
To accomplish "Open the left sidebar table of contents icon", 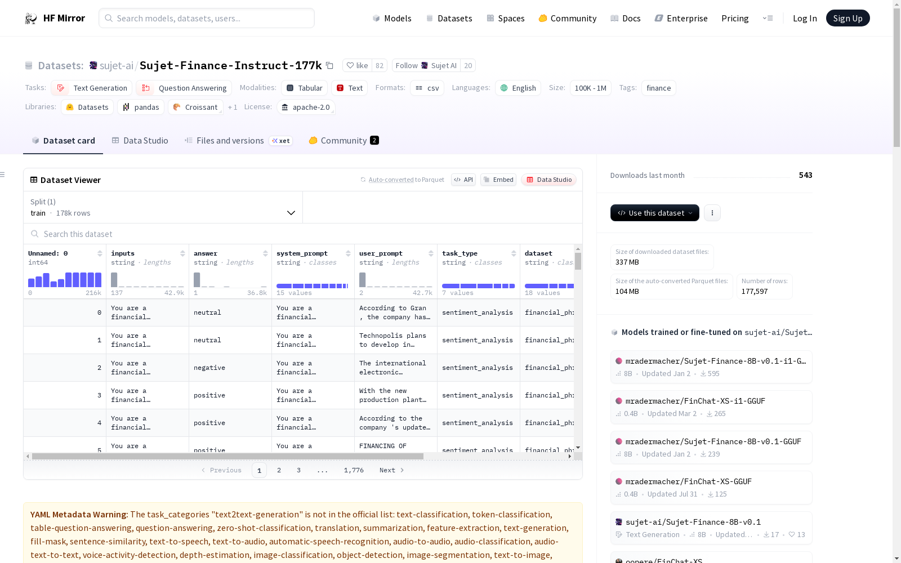I will coord(3,175).
